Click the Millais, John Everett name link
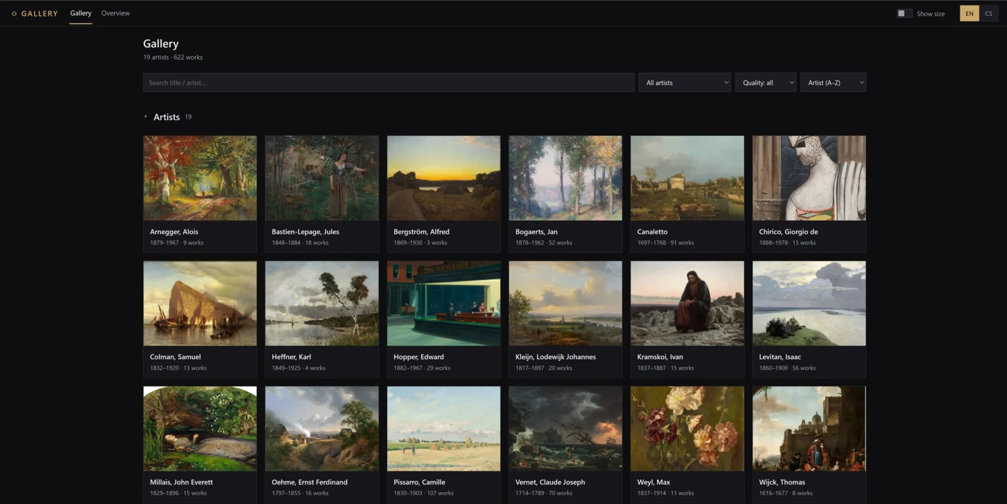The width and height of the screenshot is (1007, 504). point(181,482)
